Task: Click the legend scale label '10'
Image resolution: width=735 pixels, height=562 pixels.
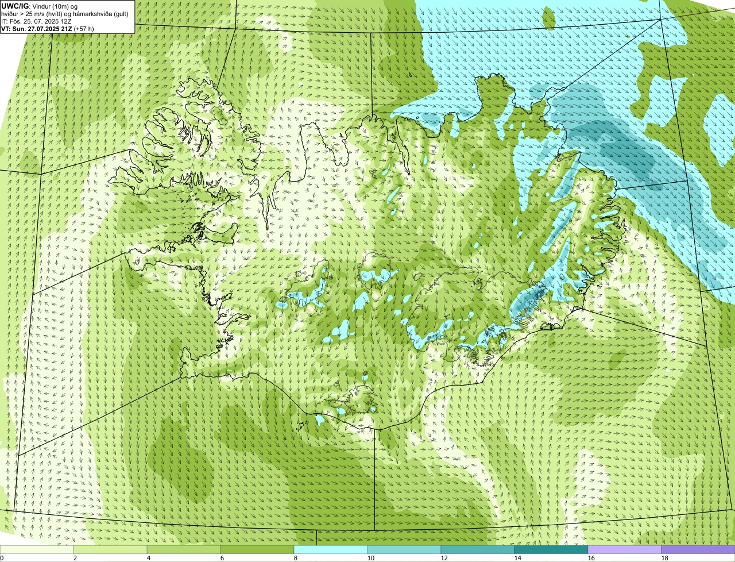Action: click(x=371, y=558)
